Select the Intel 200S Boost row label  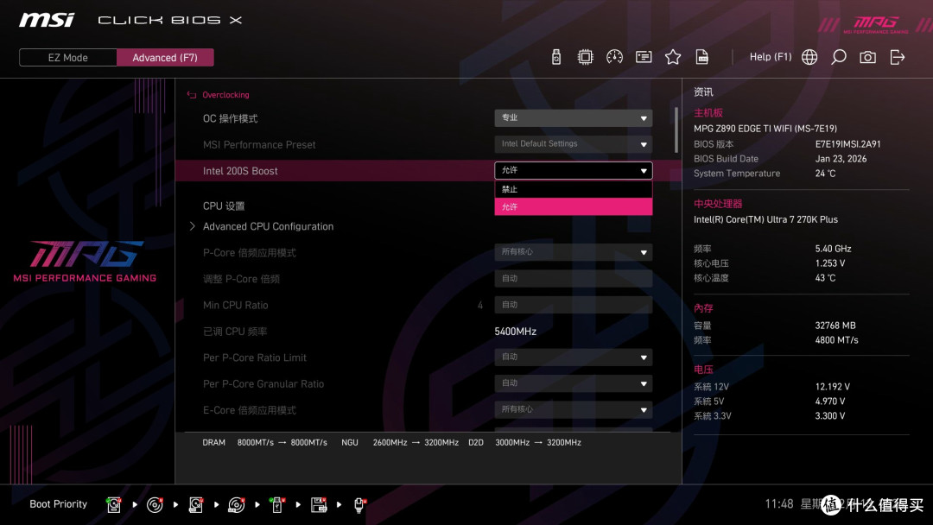pos(240,171)
